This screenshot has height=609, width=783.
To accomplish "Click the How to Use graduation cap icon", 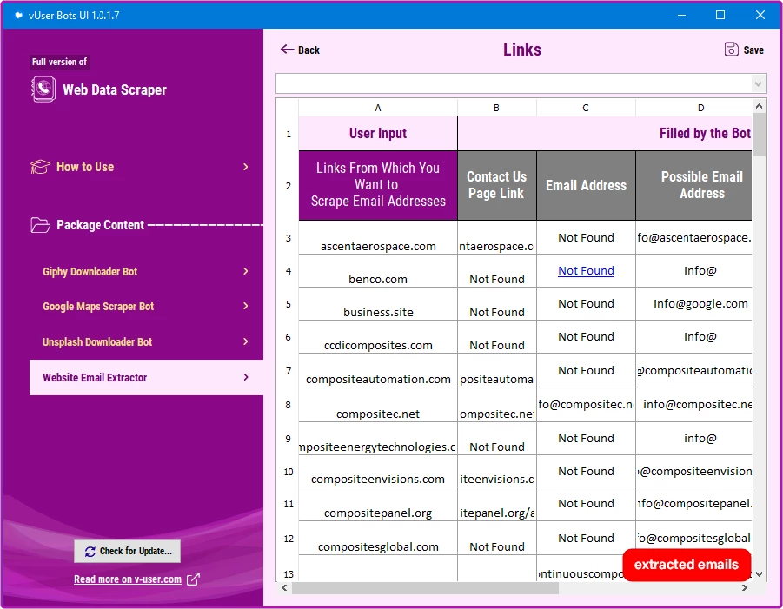I will click(x=40, y=167).
